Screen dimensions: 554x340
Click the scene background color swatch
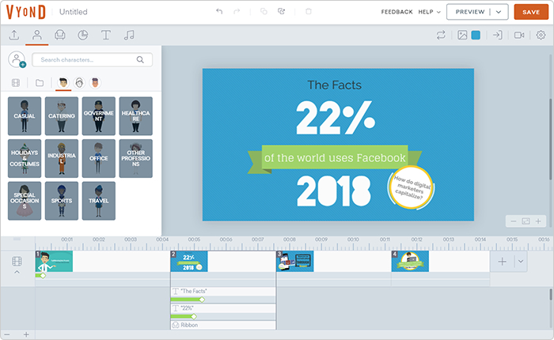pyautogui.click(x=476, y=35)
